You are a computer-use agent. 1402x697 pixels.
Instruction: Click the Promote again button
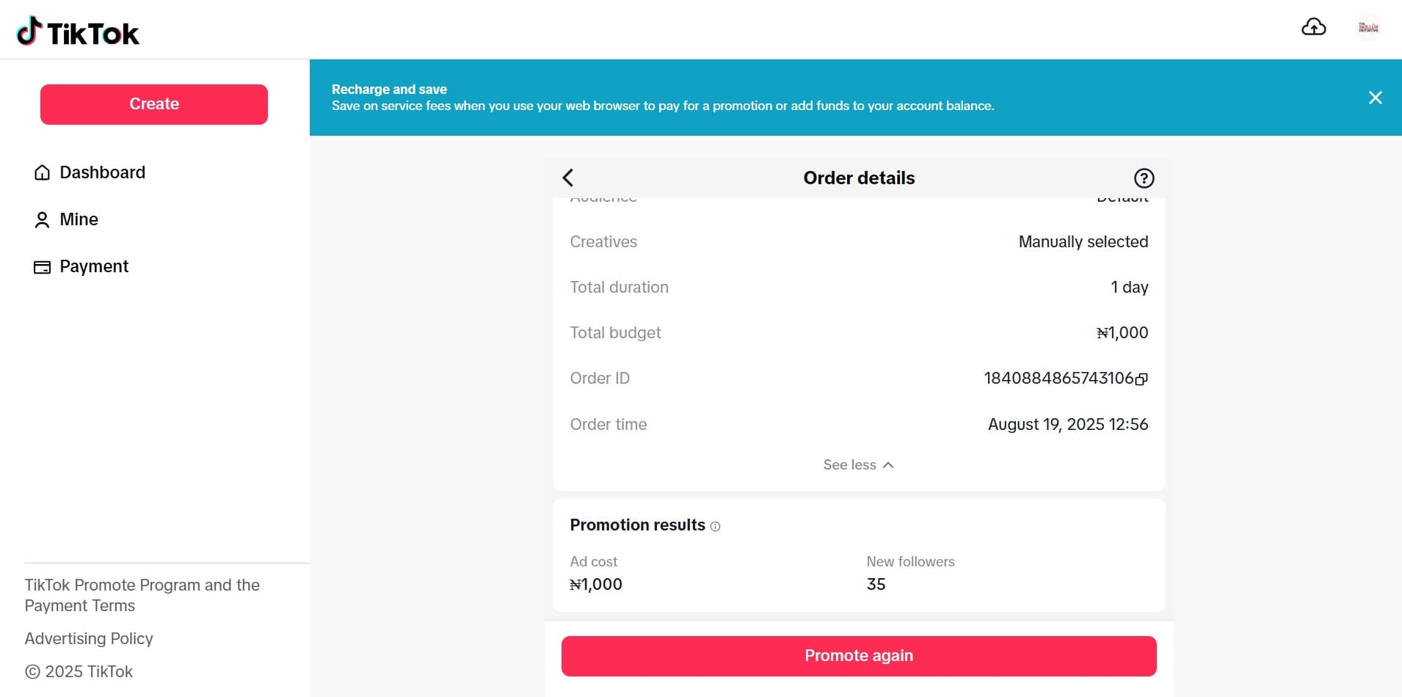pyautogui.click(x=858, y=656)
